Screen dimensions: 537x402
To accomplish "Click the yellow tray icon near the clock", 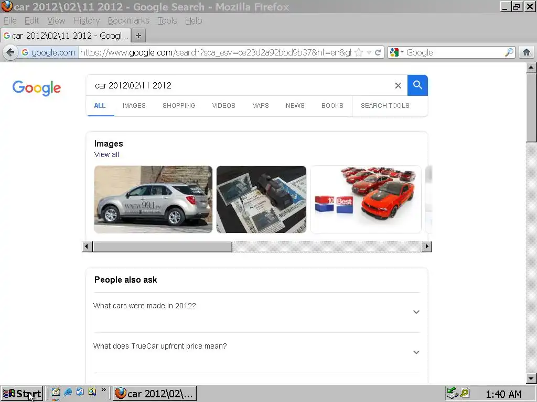I will (x=465, y=393).
